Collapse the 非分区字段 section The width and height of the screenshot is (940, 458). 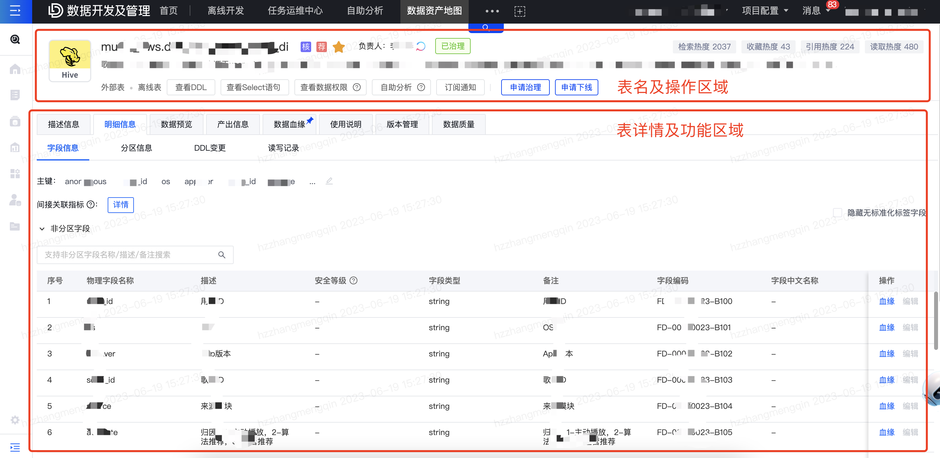42,229
